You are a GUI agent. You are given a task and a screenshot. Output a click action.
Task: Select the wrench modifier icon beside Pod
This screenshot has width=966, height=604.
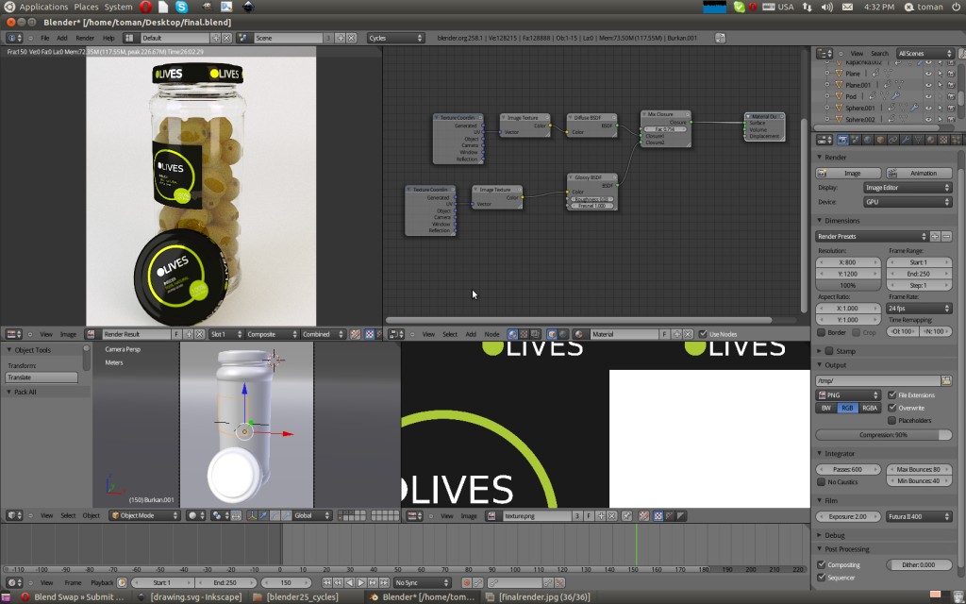895,95
